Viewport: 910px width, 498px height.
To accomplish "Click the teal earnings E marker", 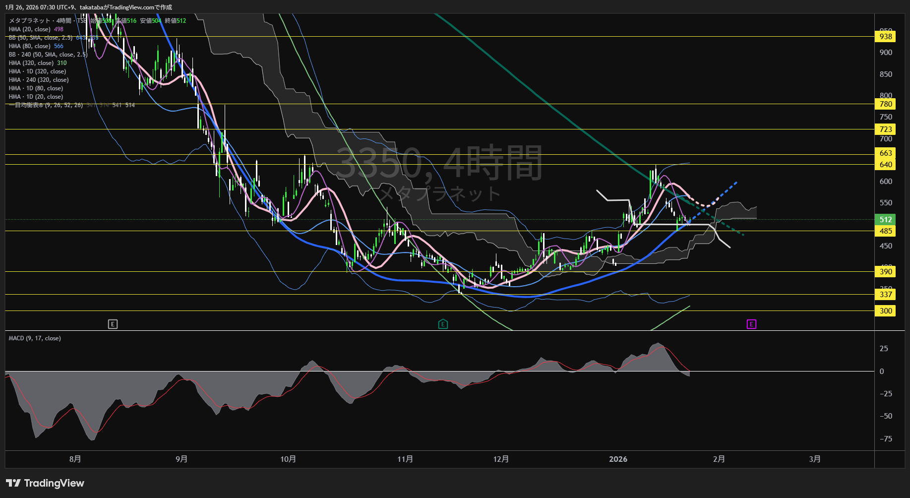I will 443,324.
